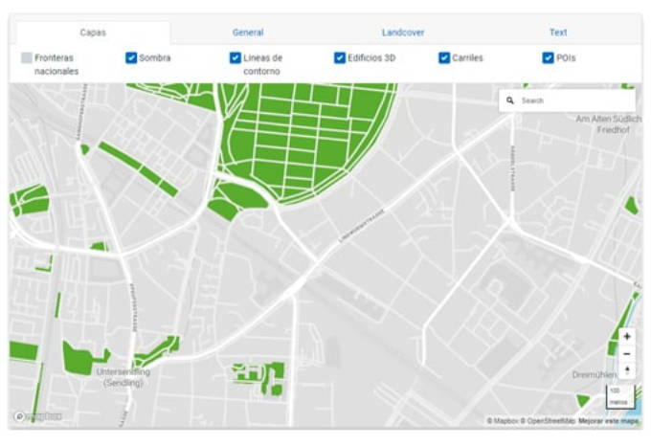Uncheck the Sombra layer checkbox

[131, 58]
